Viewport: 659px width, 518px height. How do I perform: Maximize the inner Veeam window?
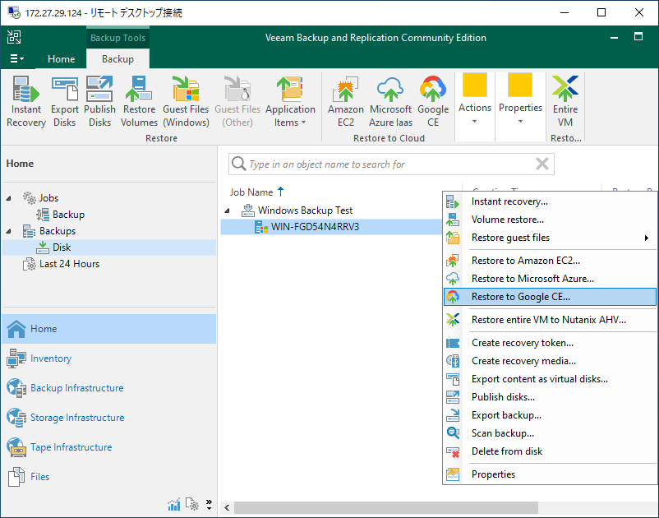pyautogui.click(x=638, y=36)
